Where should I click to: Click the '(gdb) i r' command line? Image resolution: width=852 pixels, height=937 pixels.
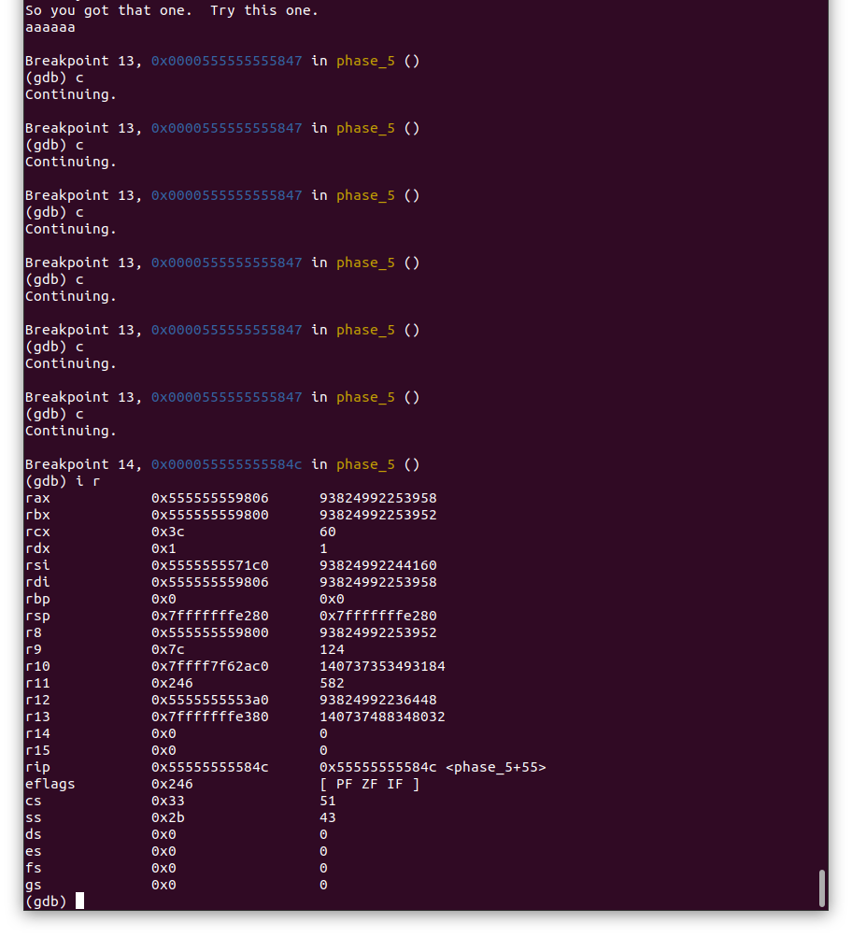[63, 481]
